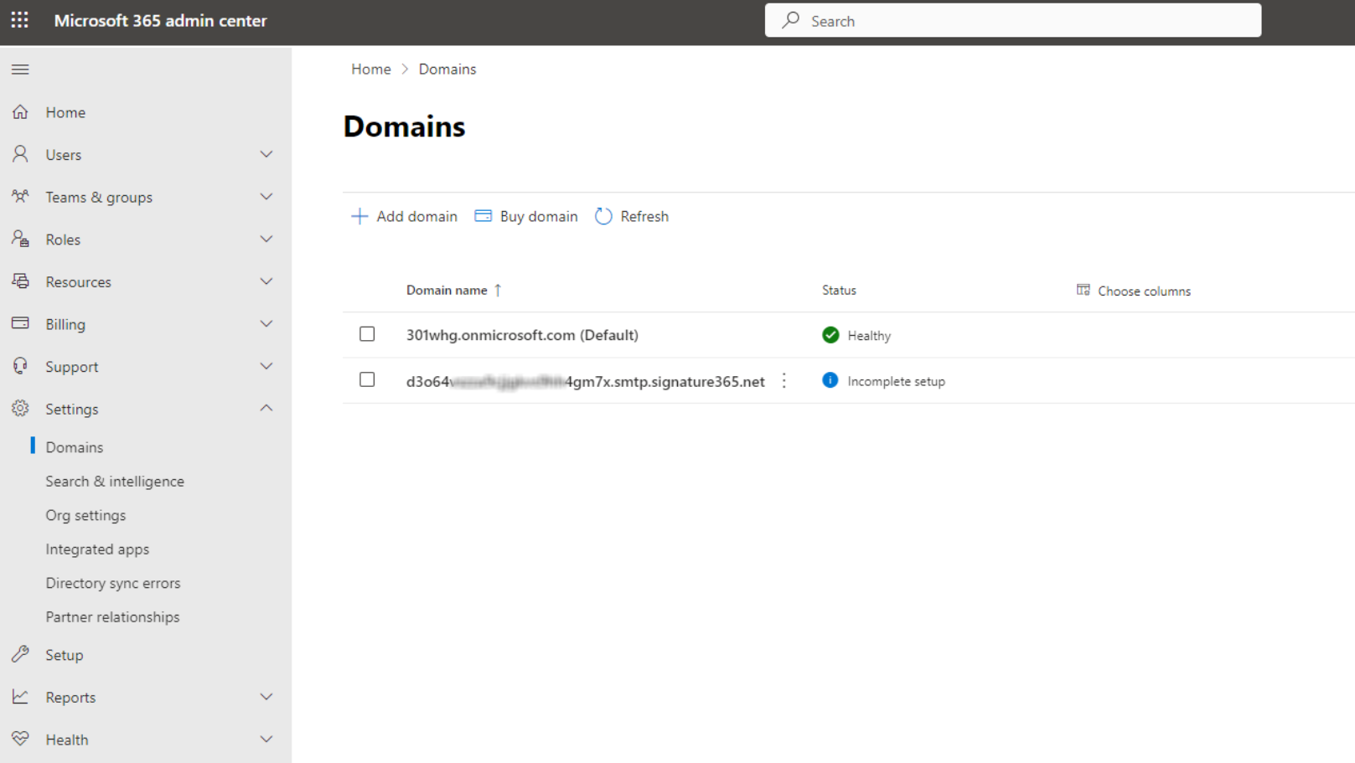The image size is (1355, 763).
Task: Click Add domain button label
Action: tap(417, 216)
